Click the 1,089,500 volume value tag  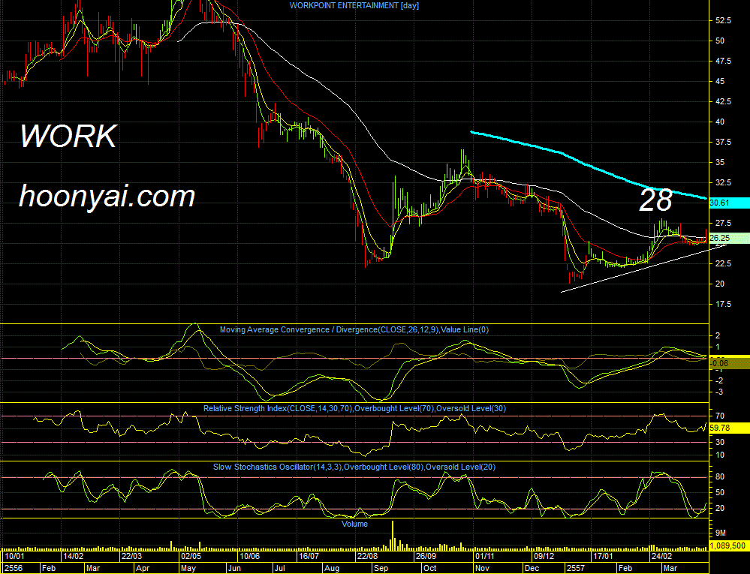[729, 545]
